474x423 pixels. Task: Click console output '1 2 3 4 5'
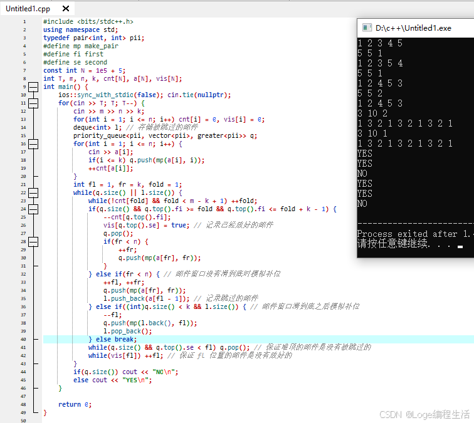click(x=380, y=43)
